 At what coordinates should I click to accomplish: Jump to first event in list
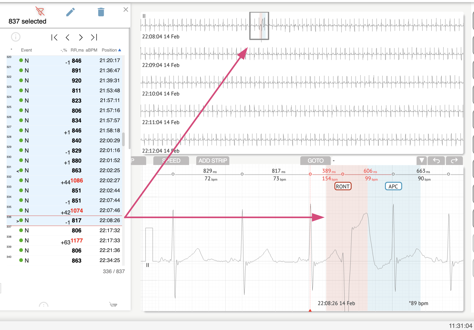coord(54,38)
